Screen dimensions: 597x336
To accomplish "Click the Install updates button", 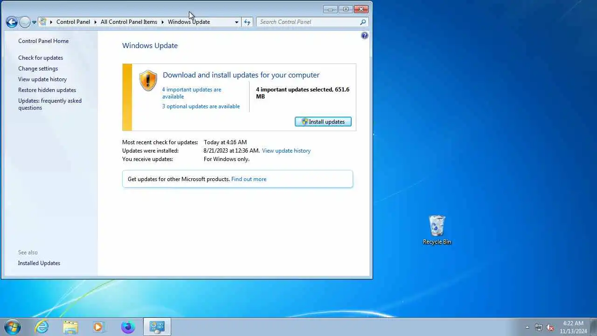I will [x=323, y=122].
